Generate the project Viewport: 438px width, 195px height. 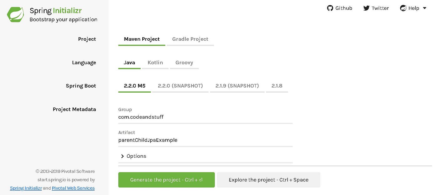(166, 180)
